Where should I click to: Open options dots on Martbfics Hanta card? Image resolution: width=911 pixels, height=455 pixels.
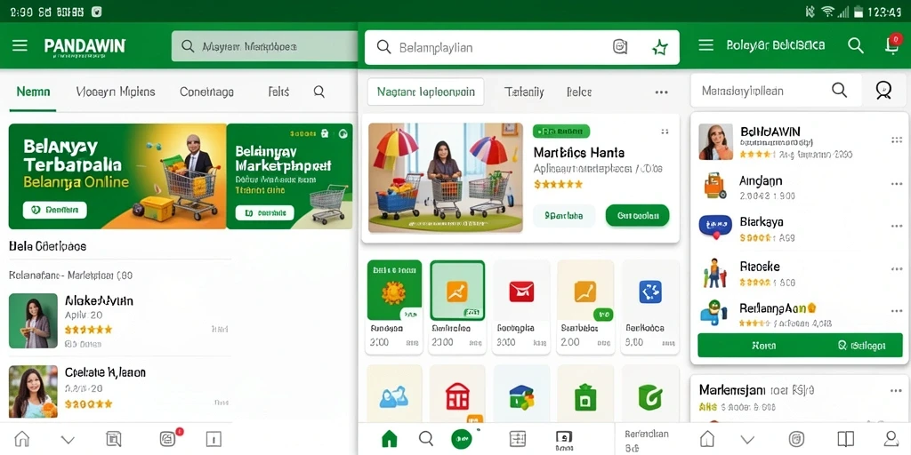coord(665,132)
